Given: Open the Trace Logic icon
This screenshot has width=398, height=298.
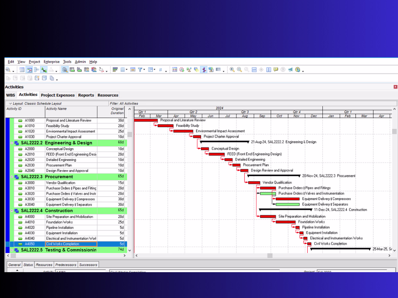Looking at the screenshot, I should point(101,70).
